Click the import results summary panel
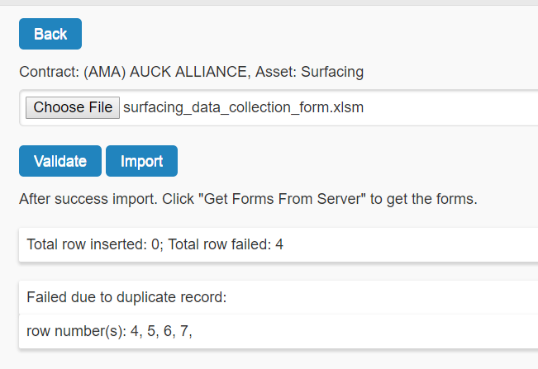The height and width of the screenshot is (369, 538). pyautogui.click(x=413, y=244)
